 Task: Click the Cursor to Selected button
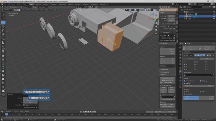click(167, 107)
